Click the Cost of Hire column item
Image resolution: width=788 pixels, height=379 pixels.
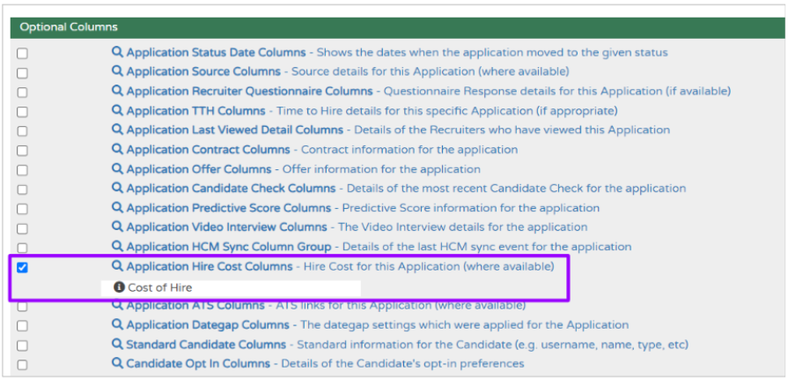[159, 287]
